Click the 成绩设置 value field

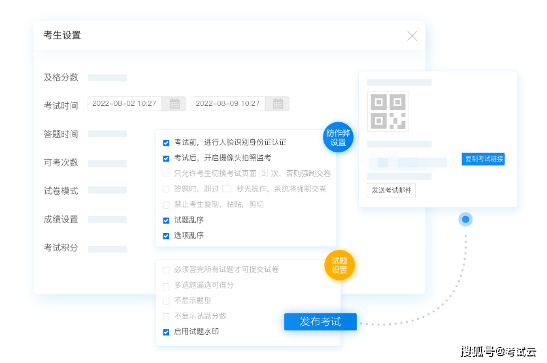point(107,219)
